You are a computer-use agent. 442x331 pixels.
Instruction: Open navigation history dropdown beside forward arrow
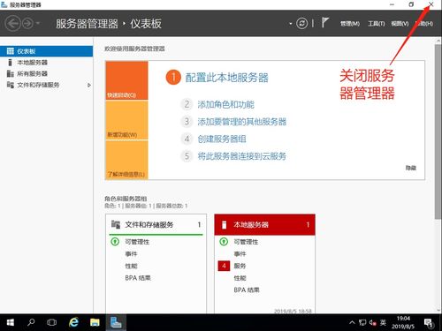pos(38,23)
